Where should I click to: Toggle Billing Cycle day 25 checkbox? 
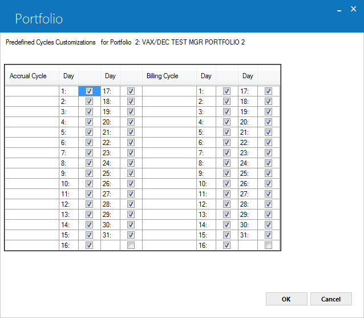point(268,174)
